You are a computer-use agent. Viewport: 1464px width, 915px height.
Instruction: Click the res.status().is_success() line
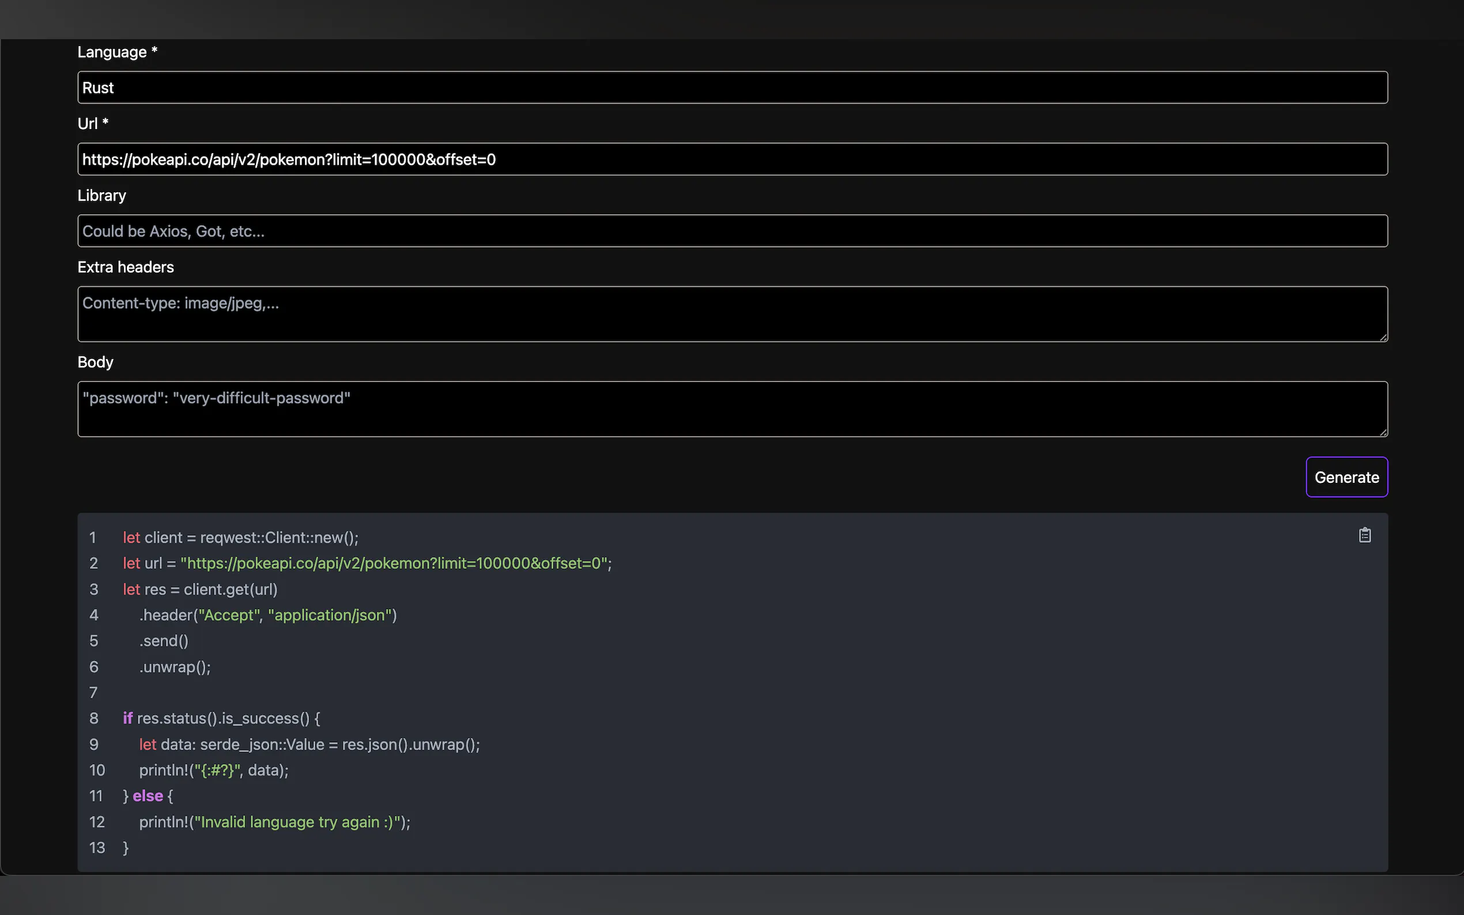(x=221, y=719)
